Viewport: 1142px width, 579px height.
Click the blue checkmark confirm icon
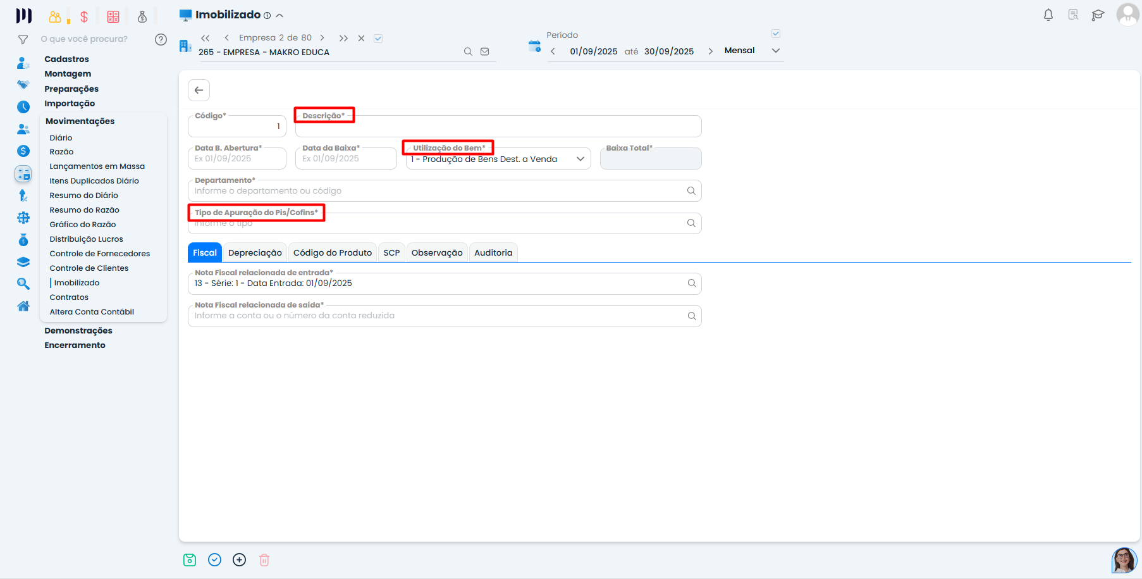215,560
